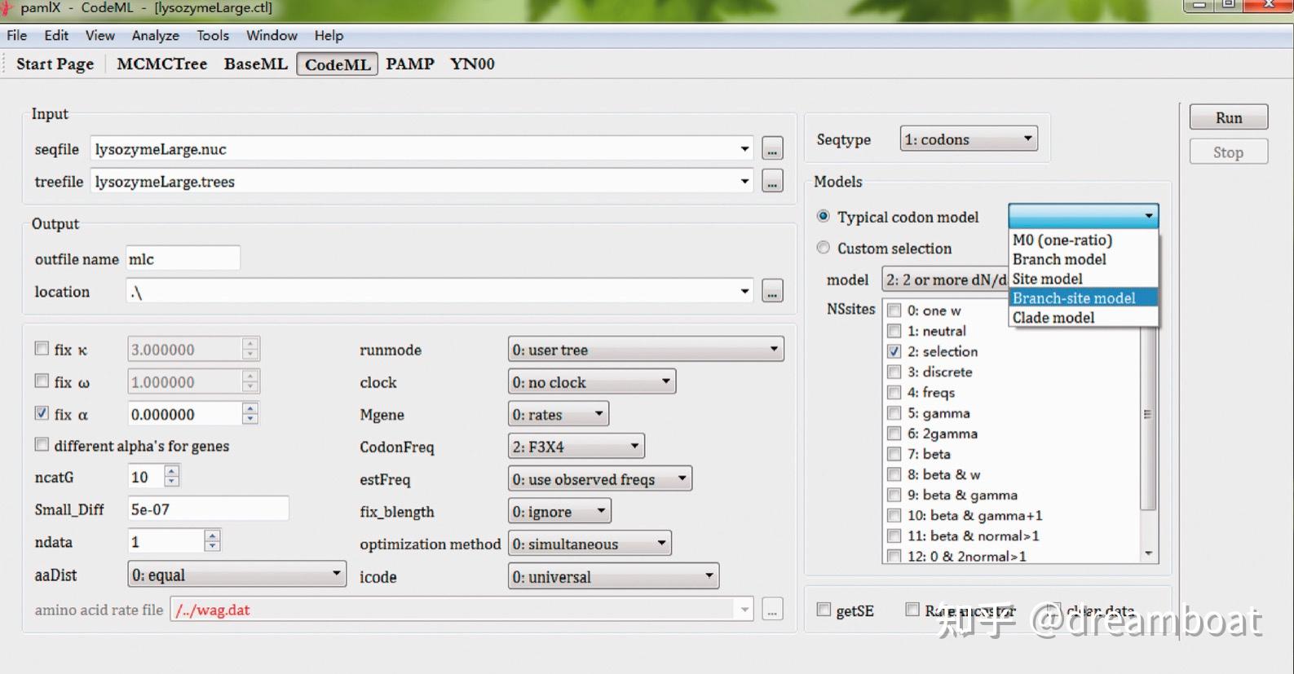Viewport: 1294px width, 674px height.
Task: Uncheck the fix α checkbox
Action: coord(42,413)
